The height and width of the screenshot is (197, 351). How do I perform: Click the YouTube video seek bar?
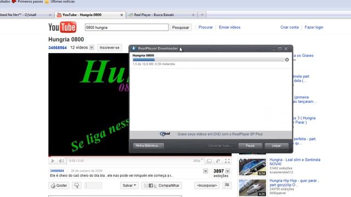coord(140,156)
